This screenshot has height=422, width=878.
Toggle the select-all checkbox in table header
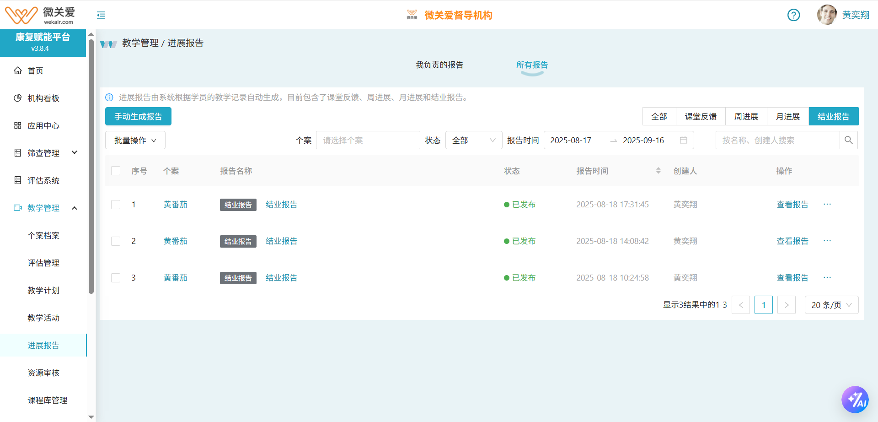(116, 171)
